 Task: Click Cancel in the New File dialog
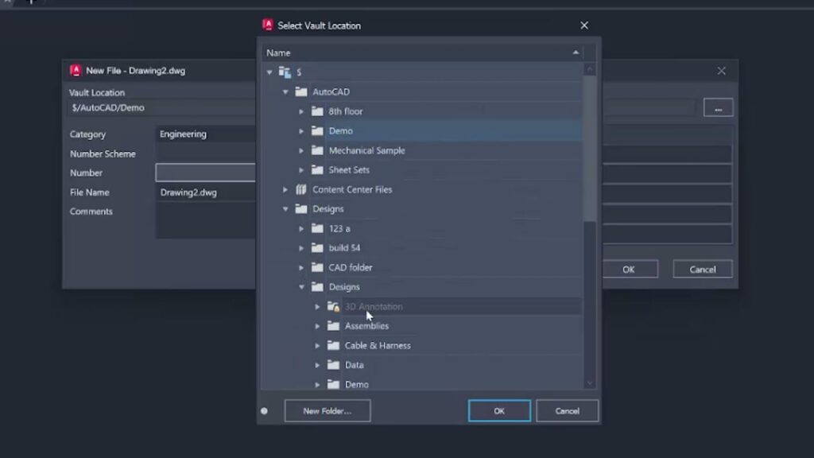703,269
